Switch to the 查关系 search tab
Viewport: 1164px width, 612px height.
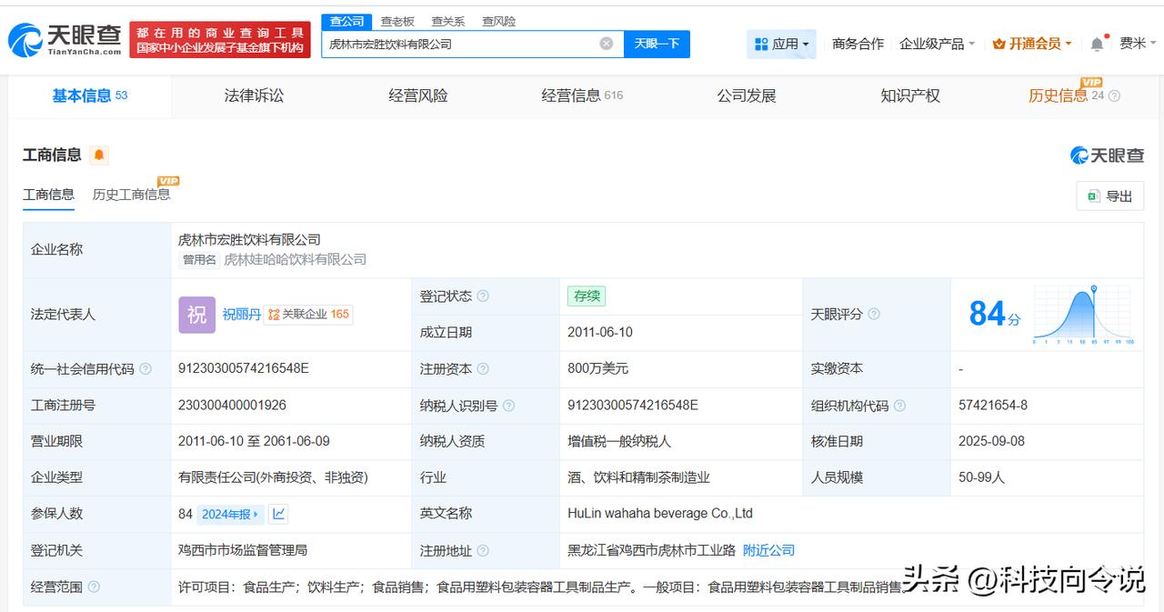tap(448, 21)
